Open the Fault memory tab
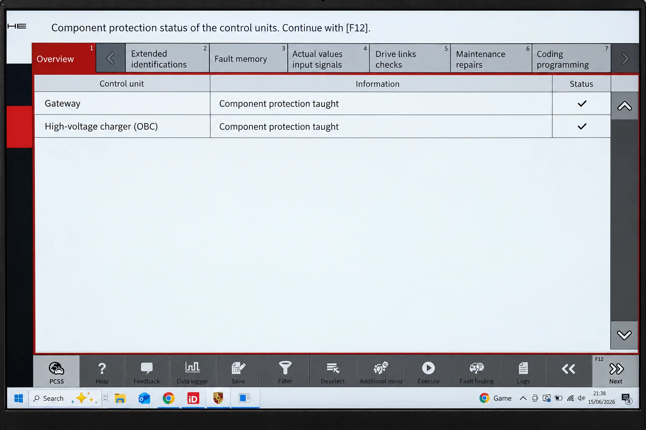The width and height of the screenshot is (646, 430). click(249, 58)
